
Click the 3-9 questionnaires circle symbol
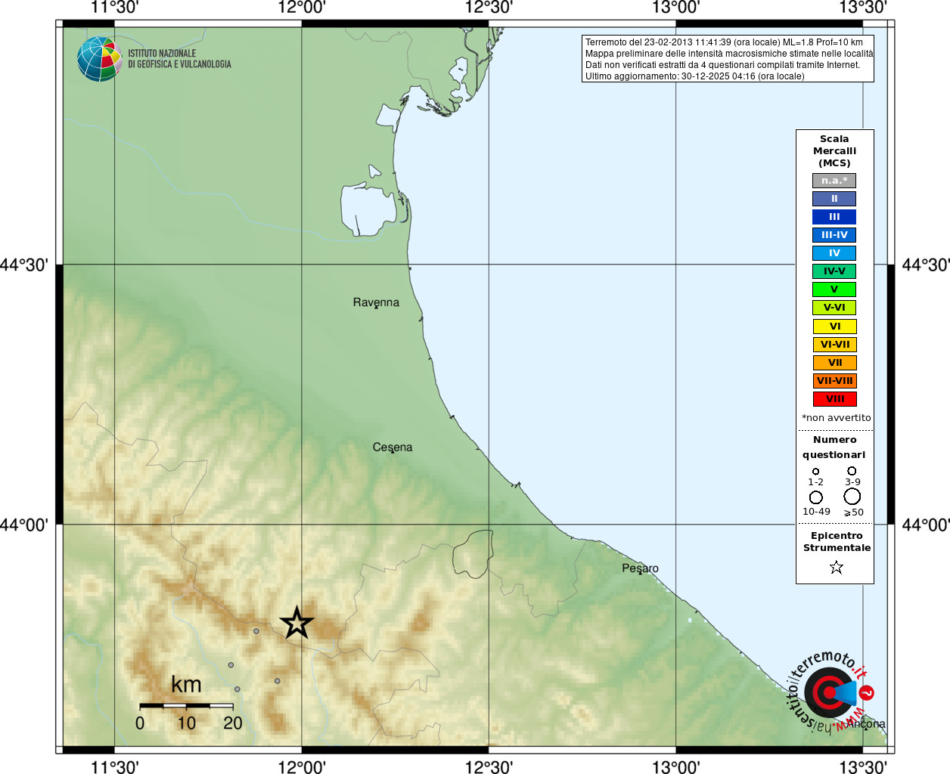[x=852, y=471]
